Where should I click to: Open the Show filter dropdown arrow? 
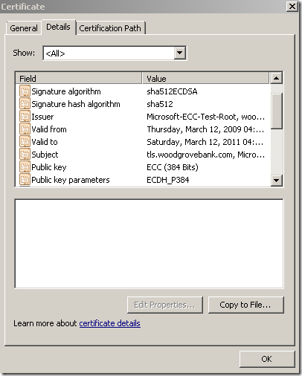(x=180, y=53)
